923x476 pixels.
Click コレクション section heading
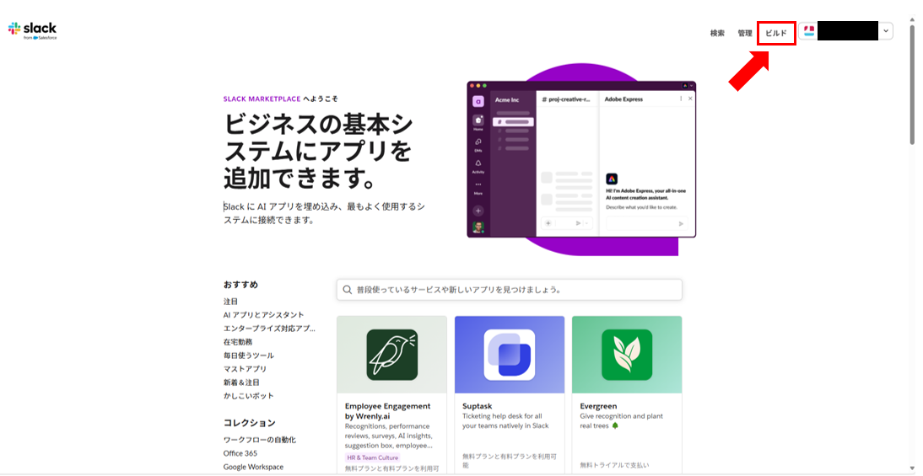pyautogui.click(x=250, y=423)
